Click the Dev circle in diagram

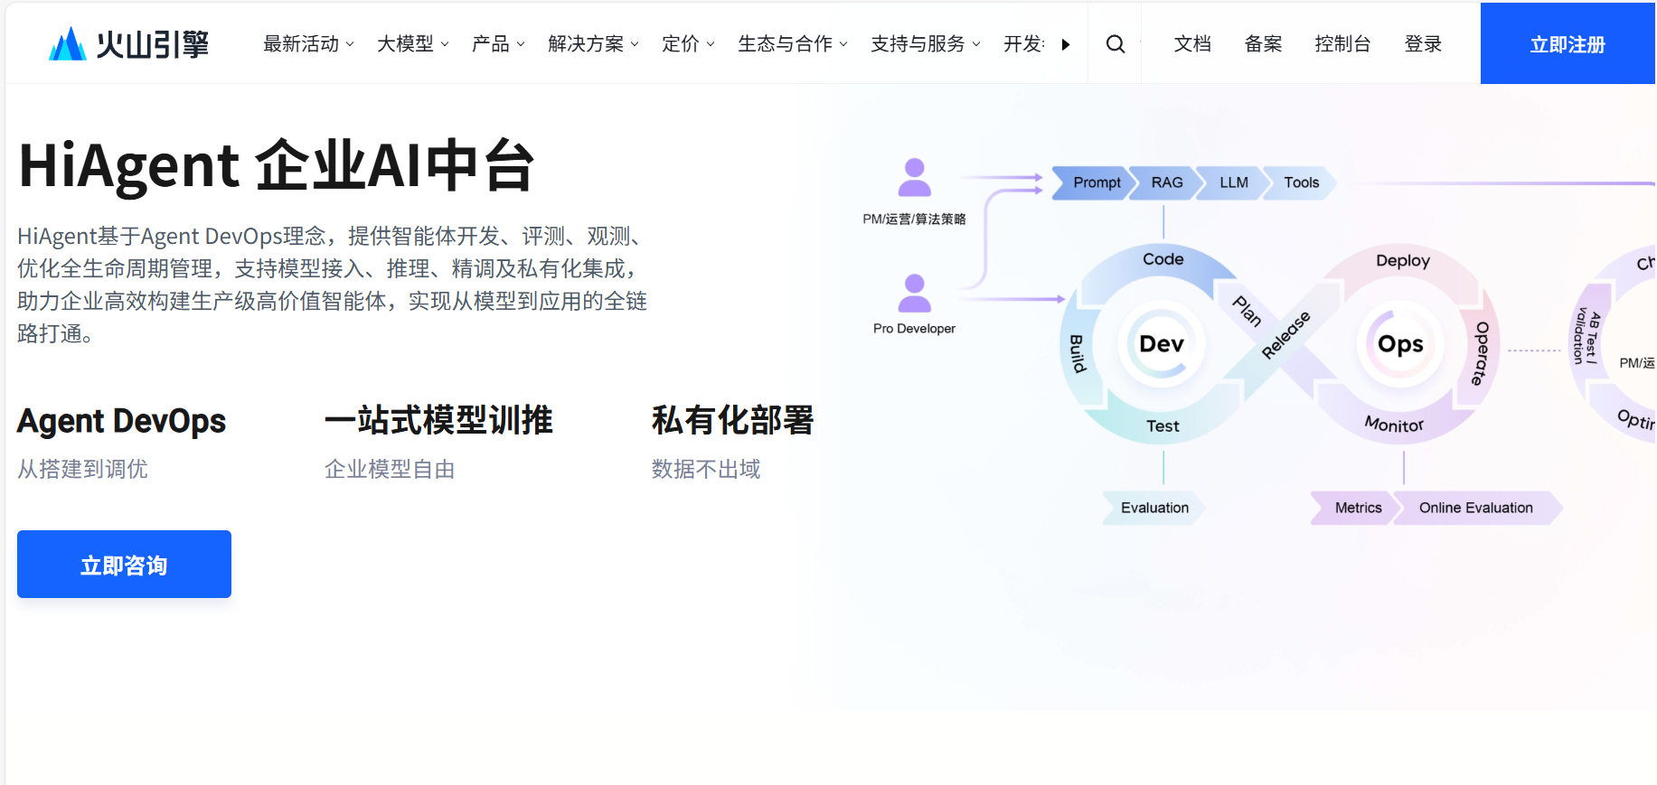pyautogui.click(x=1161, y=344)
